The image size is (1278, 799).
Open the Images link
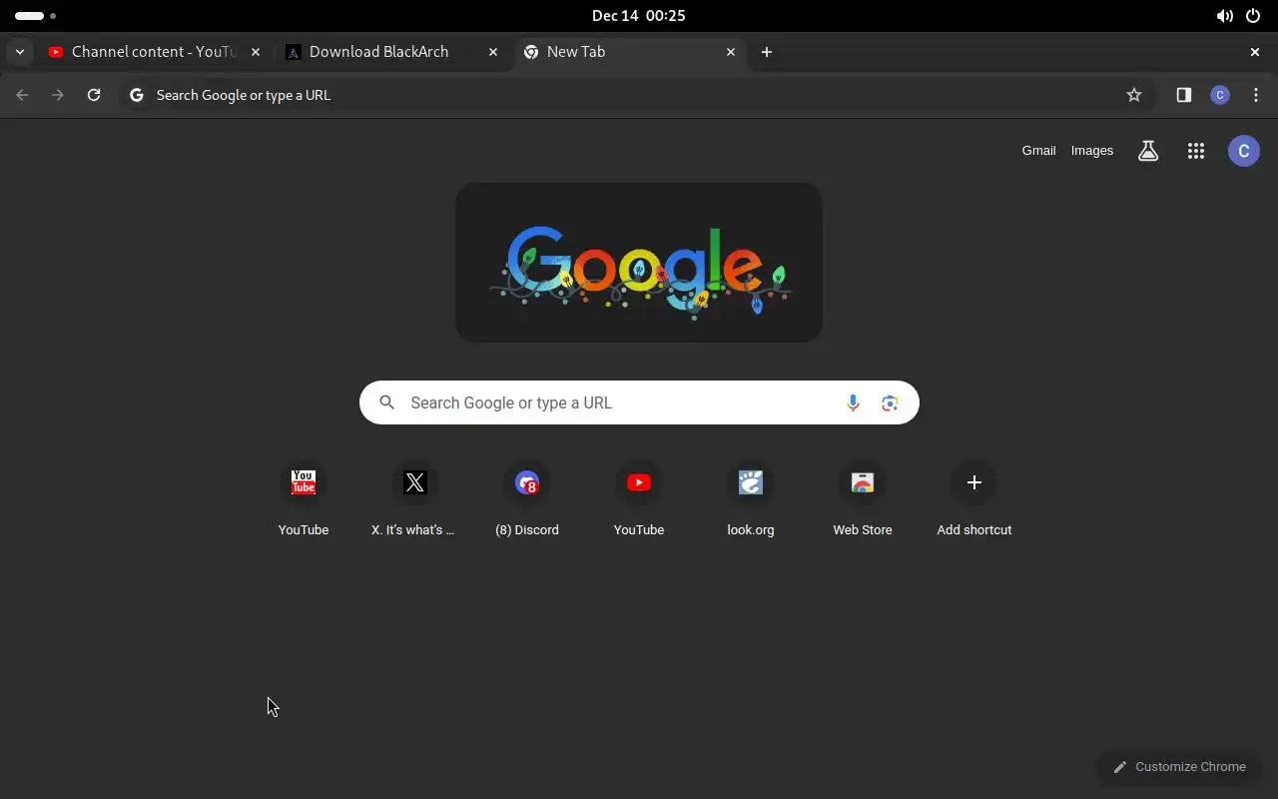coord(1091,151)
